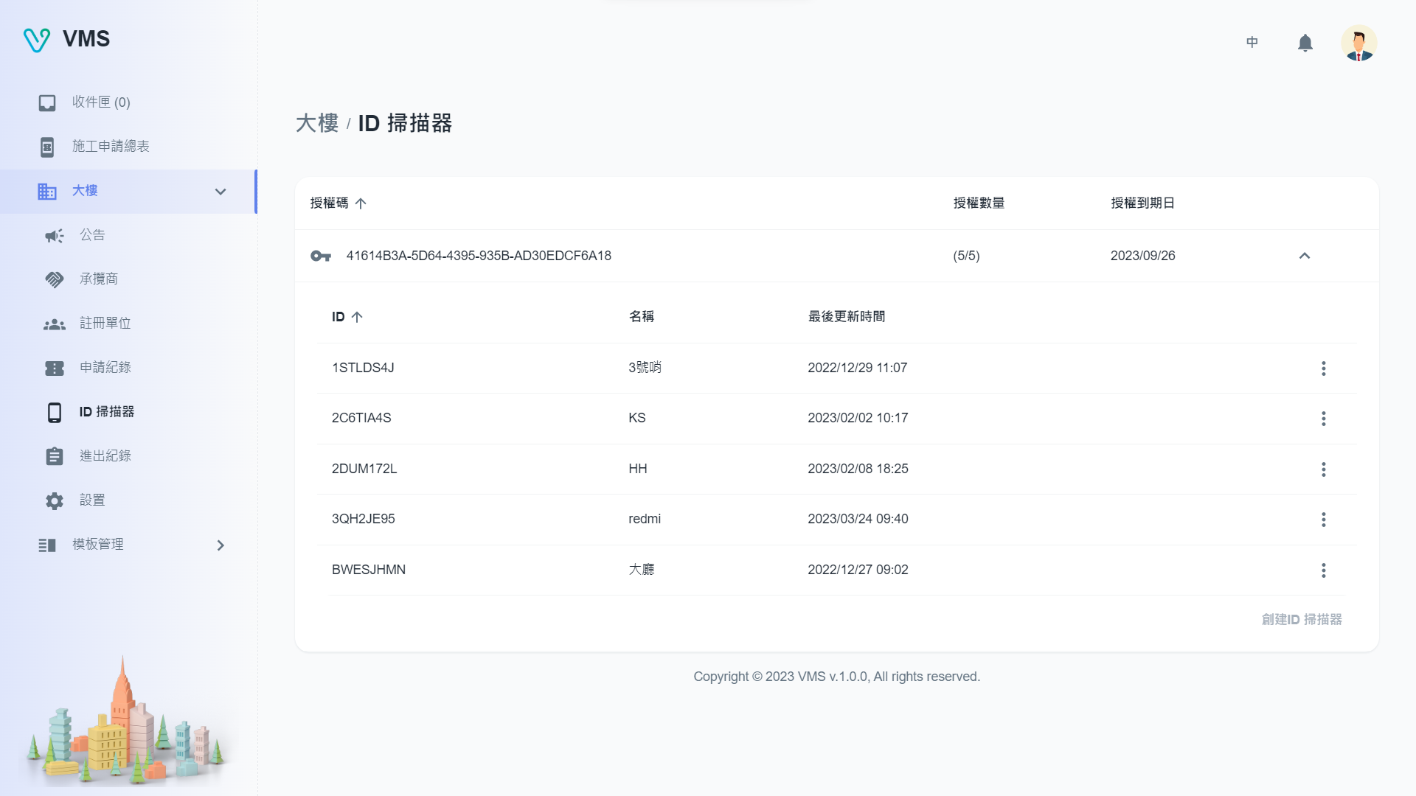The image size is (1416, 796).
Task: Open three-dot menu for KS scanner
Action: click(1323, 419)
